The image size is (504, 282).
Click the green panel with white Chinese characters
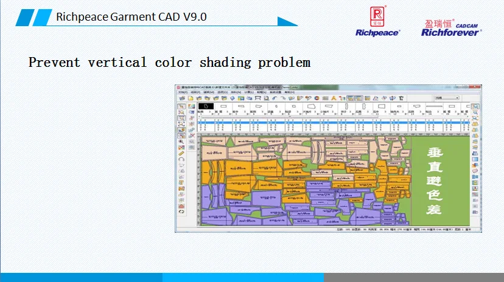pos(440,181)
